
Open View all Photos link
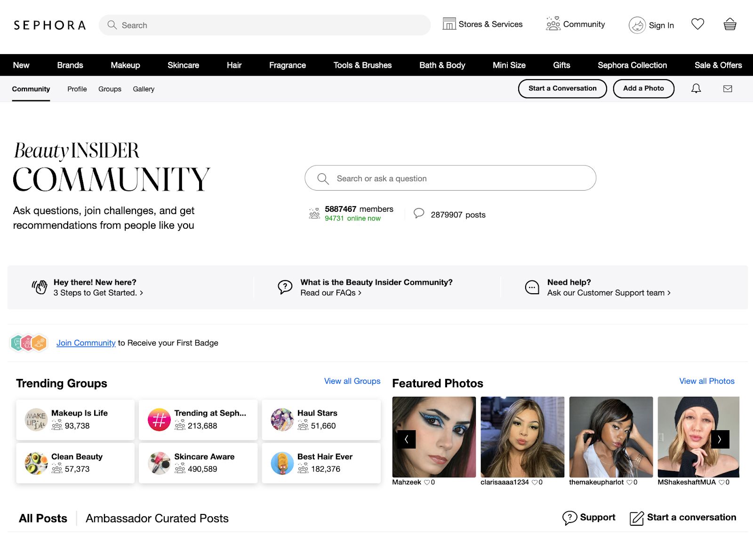point(707,381)
